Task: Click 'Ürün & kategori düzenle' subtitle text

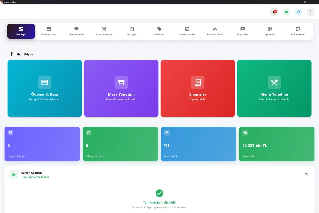Action: pyautogui.click(x=274, y=99)
